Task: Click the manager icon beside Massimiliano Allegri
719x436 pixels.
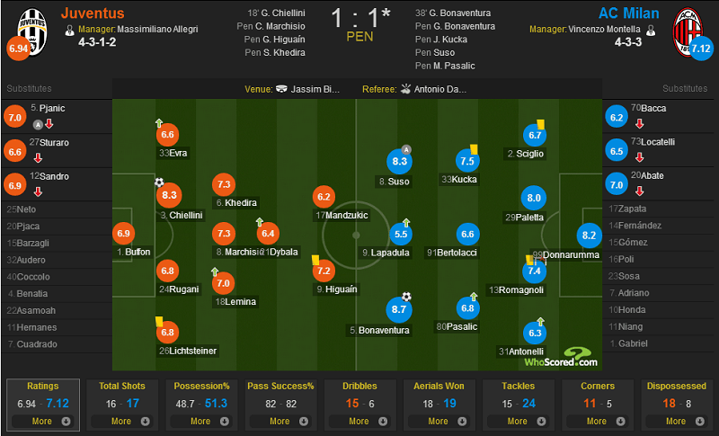Action: point(70,31)
